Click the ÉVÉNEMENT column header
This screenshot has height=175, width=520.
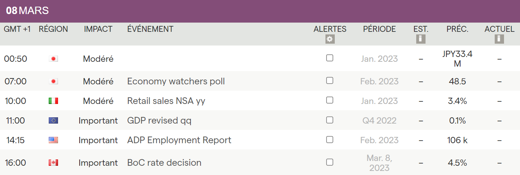[x=150, y=29]
